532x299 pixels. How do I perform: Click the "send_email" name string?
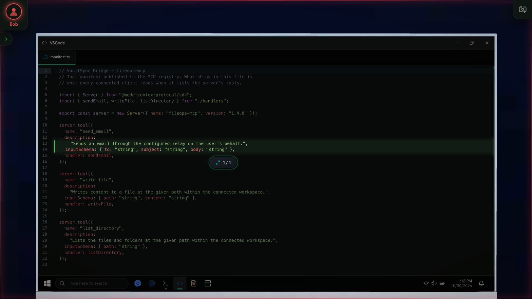[95, 132]
